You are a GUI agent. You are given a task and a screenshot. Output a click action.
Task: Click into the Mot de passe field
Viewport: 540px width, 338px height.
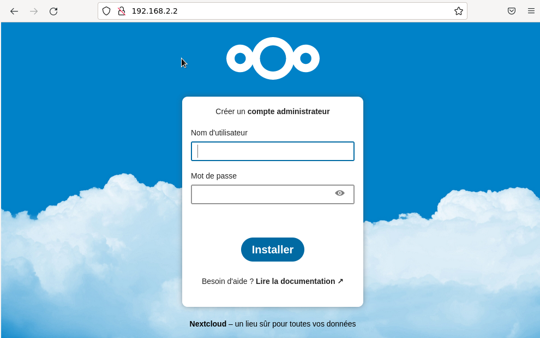point(272,194)
